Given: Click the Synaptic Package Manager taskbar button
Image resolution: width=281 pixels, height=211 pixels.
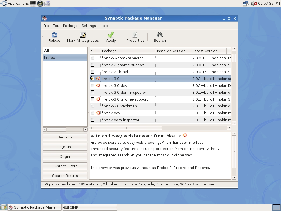Looking at the screenshot, I should click(x=35, y=207).
